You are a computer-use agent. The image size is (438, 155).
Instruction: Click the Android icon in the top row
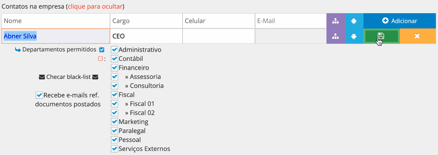click(354, 21)
